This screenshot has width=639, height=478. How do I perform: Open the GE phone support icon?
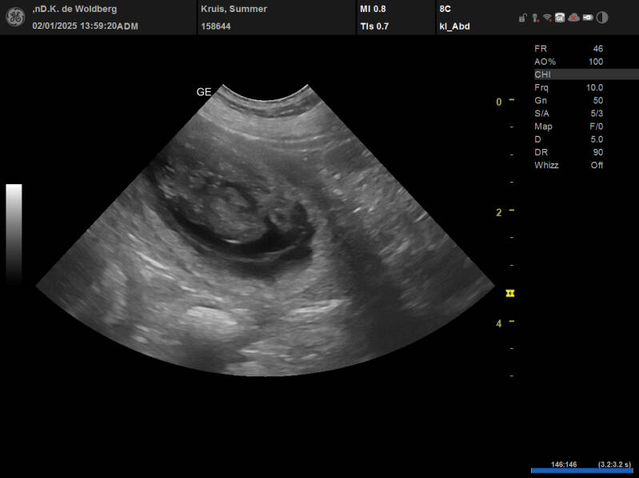pos(560,18)
